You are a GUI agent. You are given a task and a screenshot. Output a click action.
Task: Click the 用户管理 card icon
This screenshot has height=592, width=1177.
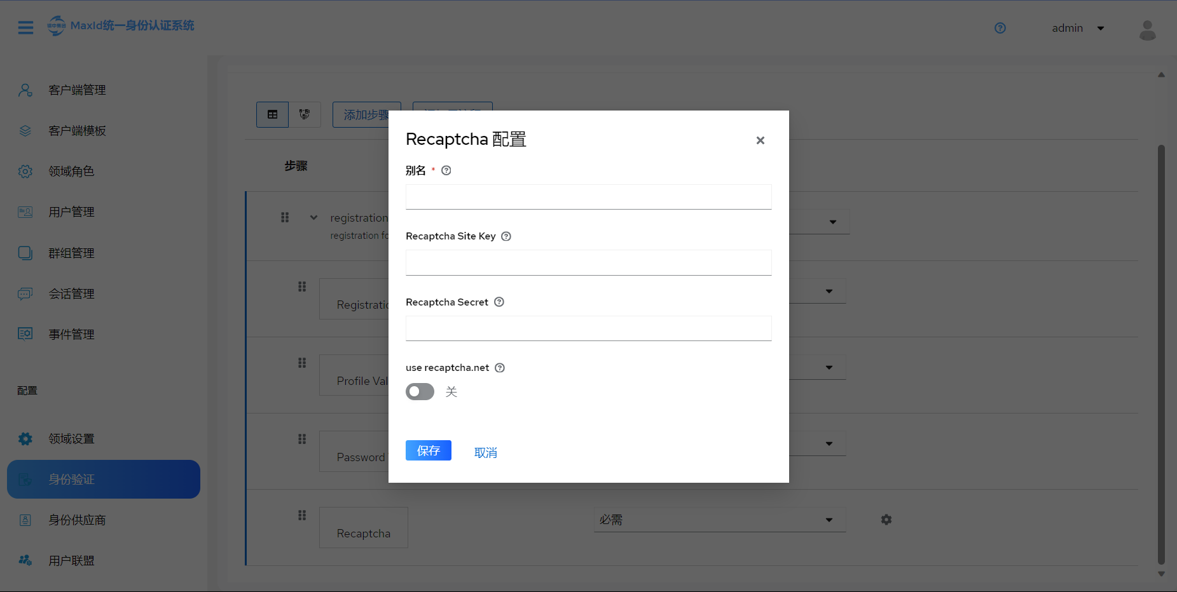(x=25, y=212)
